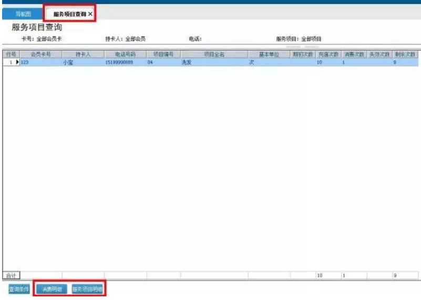Select the project code cell 04
Viewport: 421px width, 300px height.
pyautogui.click(x=163, y=62)
